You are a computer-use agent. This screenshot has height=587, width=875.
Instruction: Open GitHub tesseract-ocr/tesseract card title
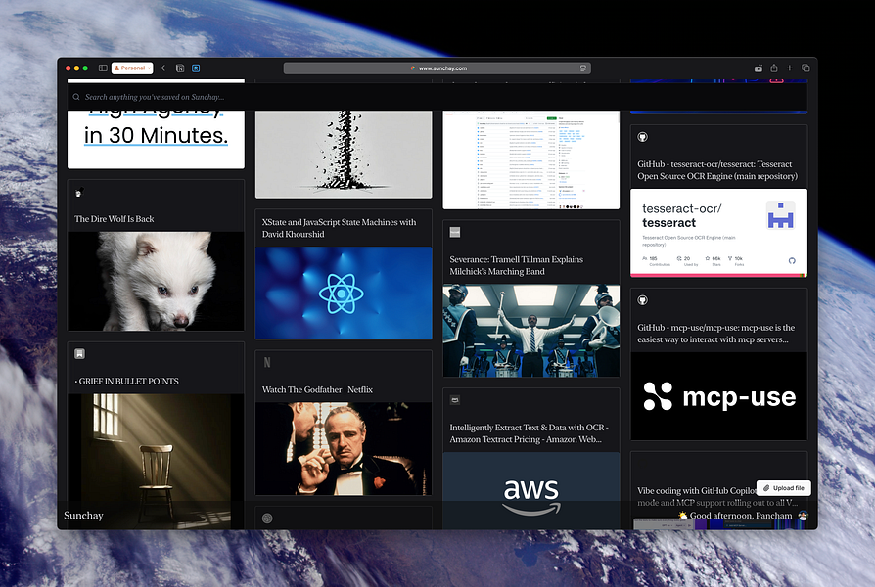(x=717, y=169)
